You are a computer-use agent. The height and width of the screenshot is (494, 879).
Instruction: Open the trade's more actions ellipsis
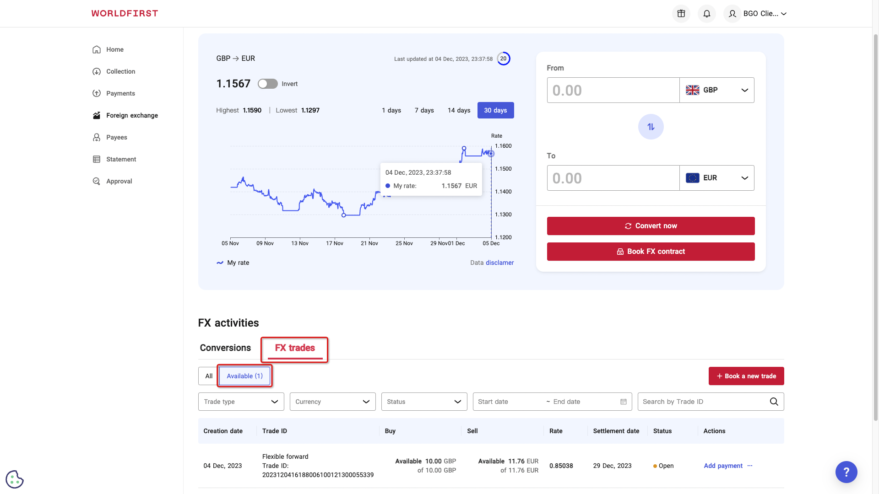[x=750, y=466]
